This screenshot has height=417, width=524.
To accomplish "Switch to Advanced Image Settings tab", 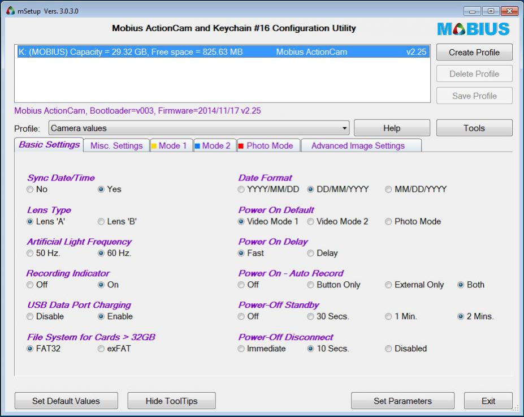I will tap(358, 145).
